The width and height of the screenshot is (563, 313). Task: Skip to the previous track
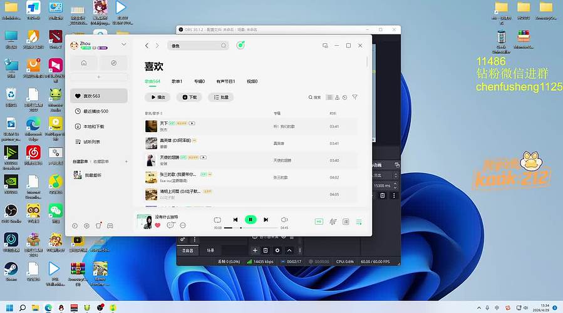tap(235, 220)
